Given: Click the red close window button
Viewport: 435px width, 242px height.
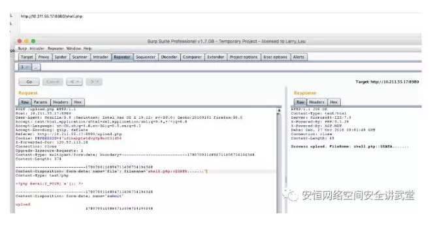Looking at the screenshot, I should click(20, 41).
